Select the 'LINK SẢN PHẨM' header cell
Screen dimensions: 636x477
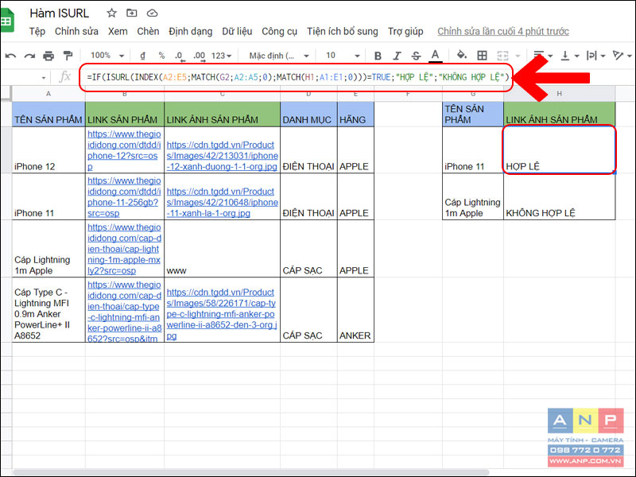coord(125,114)
